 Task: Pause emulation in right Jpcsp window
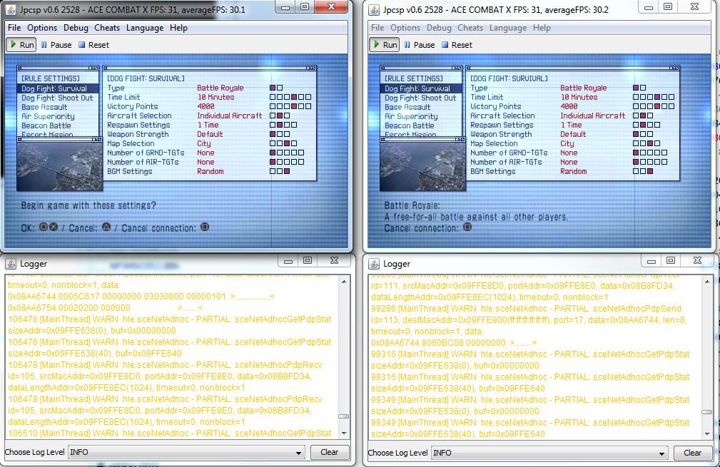click(419, 44)
